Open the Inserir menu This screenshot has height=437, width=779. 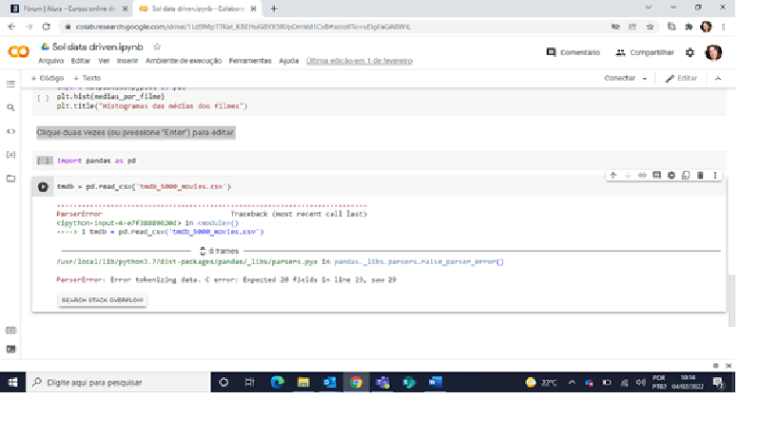pos(127,61)
